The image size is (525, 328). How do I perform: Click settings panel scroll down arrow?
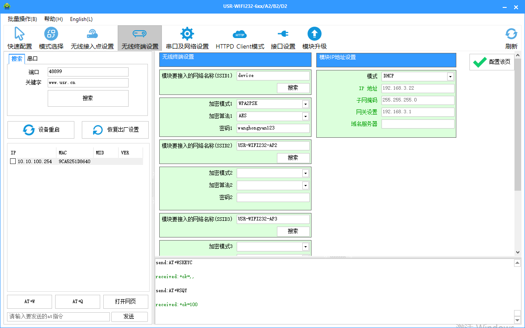518,252
